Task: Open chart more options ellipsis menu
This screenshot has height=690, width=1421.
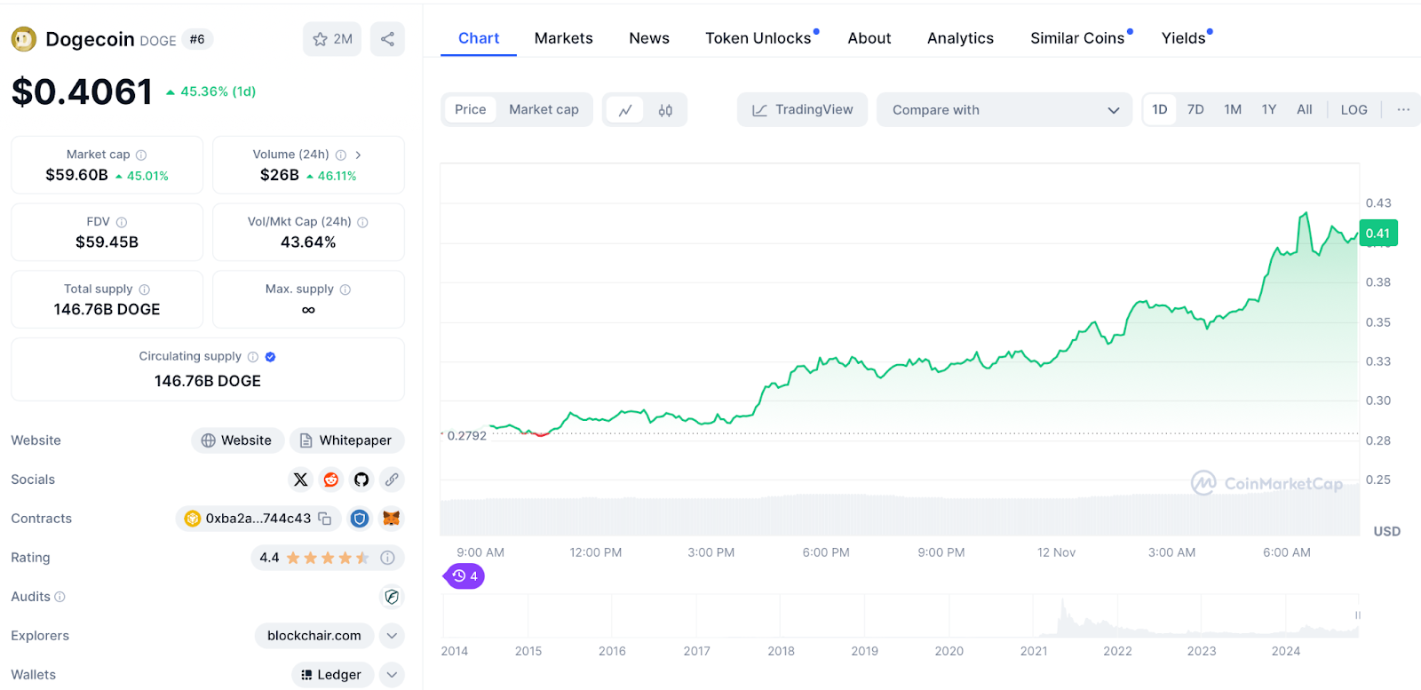Action: coord(1403,109)
